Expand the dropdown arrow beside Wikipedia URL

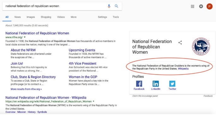point(93,101)
